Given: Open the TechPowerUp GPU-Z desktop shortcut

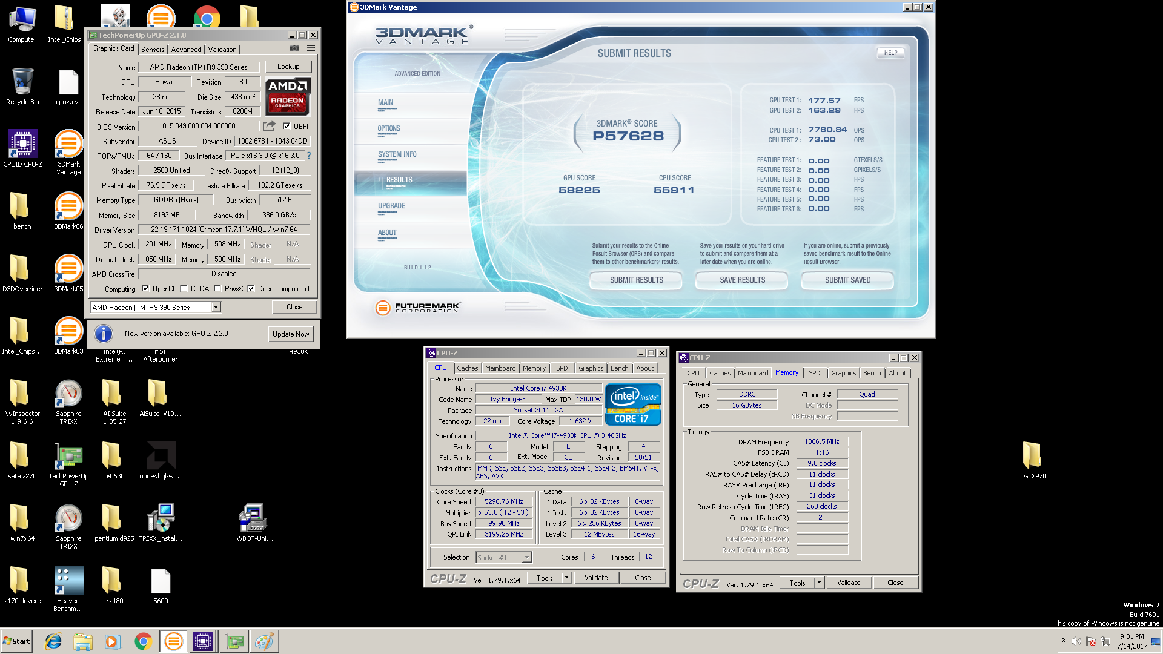Looking at the screenshot, I should point(68,464).
